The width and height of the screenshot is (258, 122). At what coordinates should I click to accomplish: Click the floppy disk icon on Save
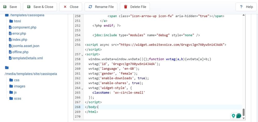[x=5, y=7]
